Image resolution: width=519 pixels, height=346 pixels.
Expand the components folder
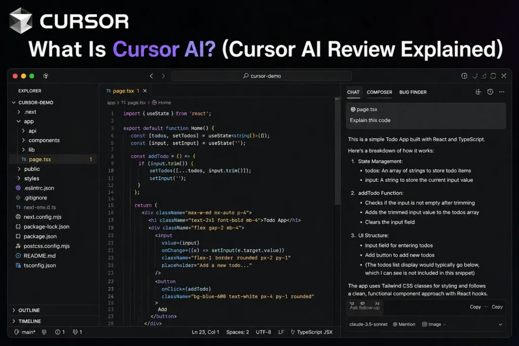coord(23,140)
